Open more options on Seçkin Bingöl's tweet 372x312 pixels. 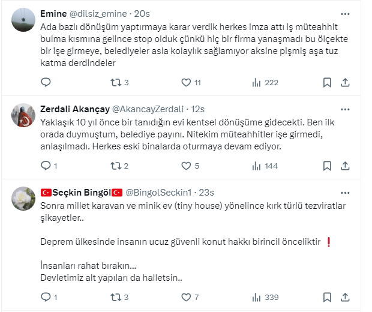click(345, 192)
